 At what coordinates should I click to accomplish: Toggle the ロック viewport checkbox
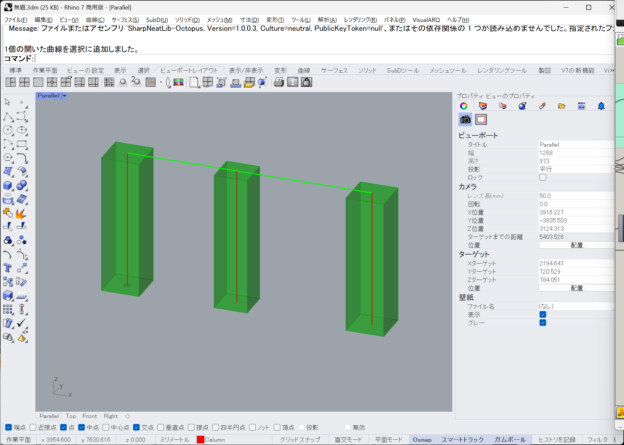(x=543, y=178)
